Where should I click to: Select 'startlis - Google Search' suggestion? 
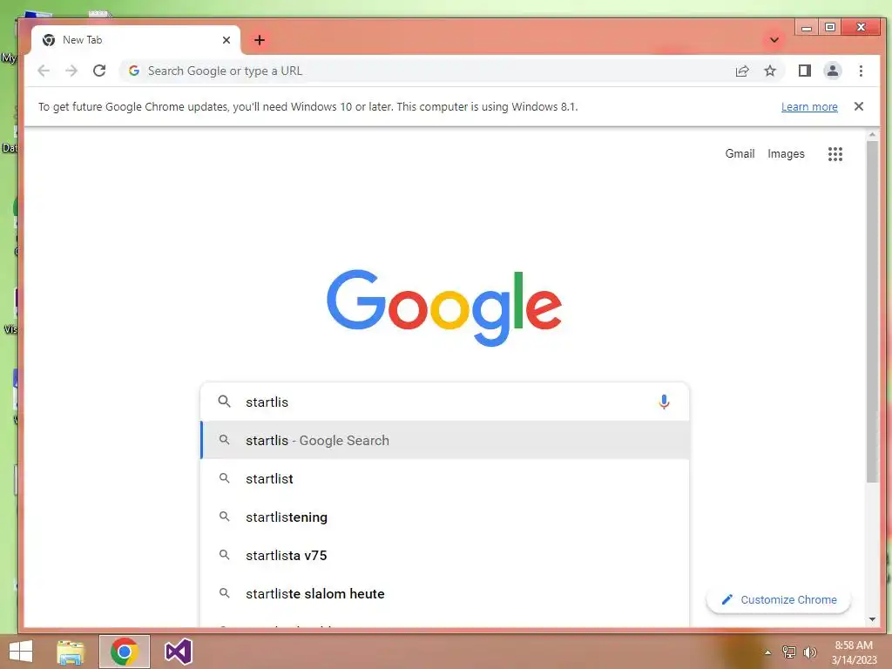point(445,440)
